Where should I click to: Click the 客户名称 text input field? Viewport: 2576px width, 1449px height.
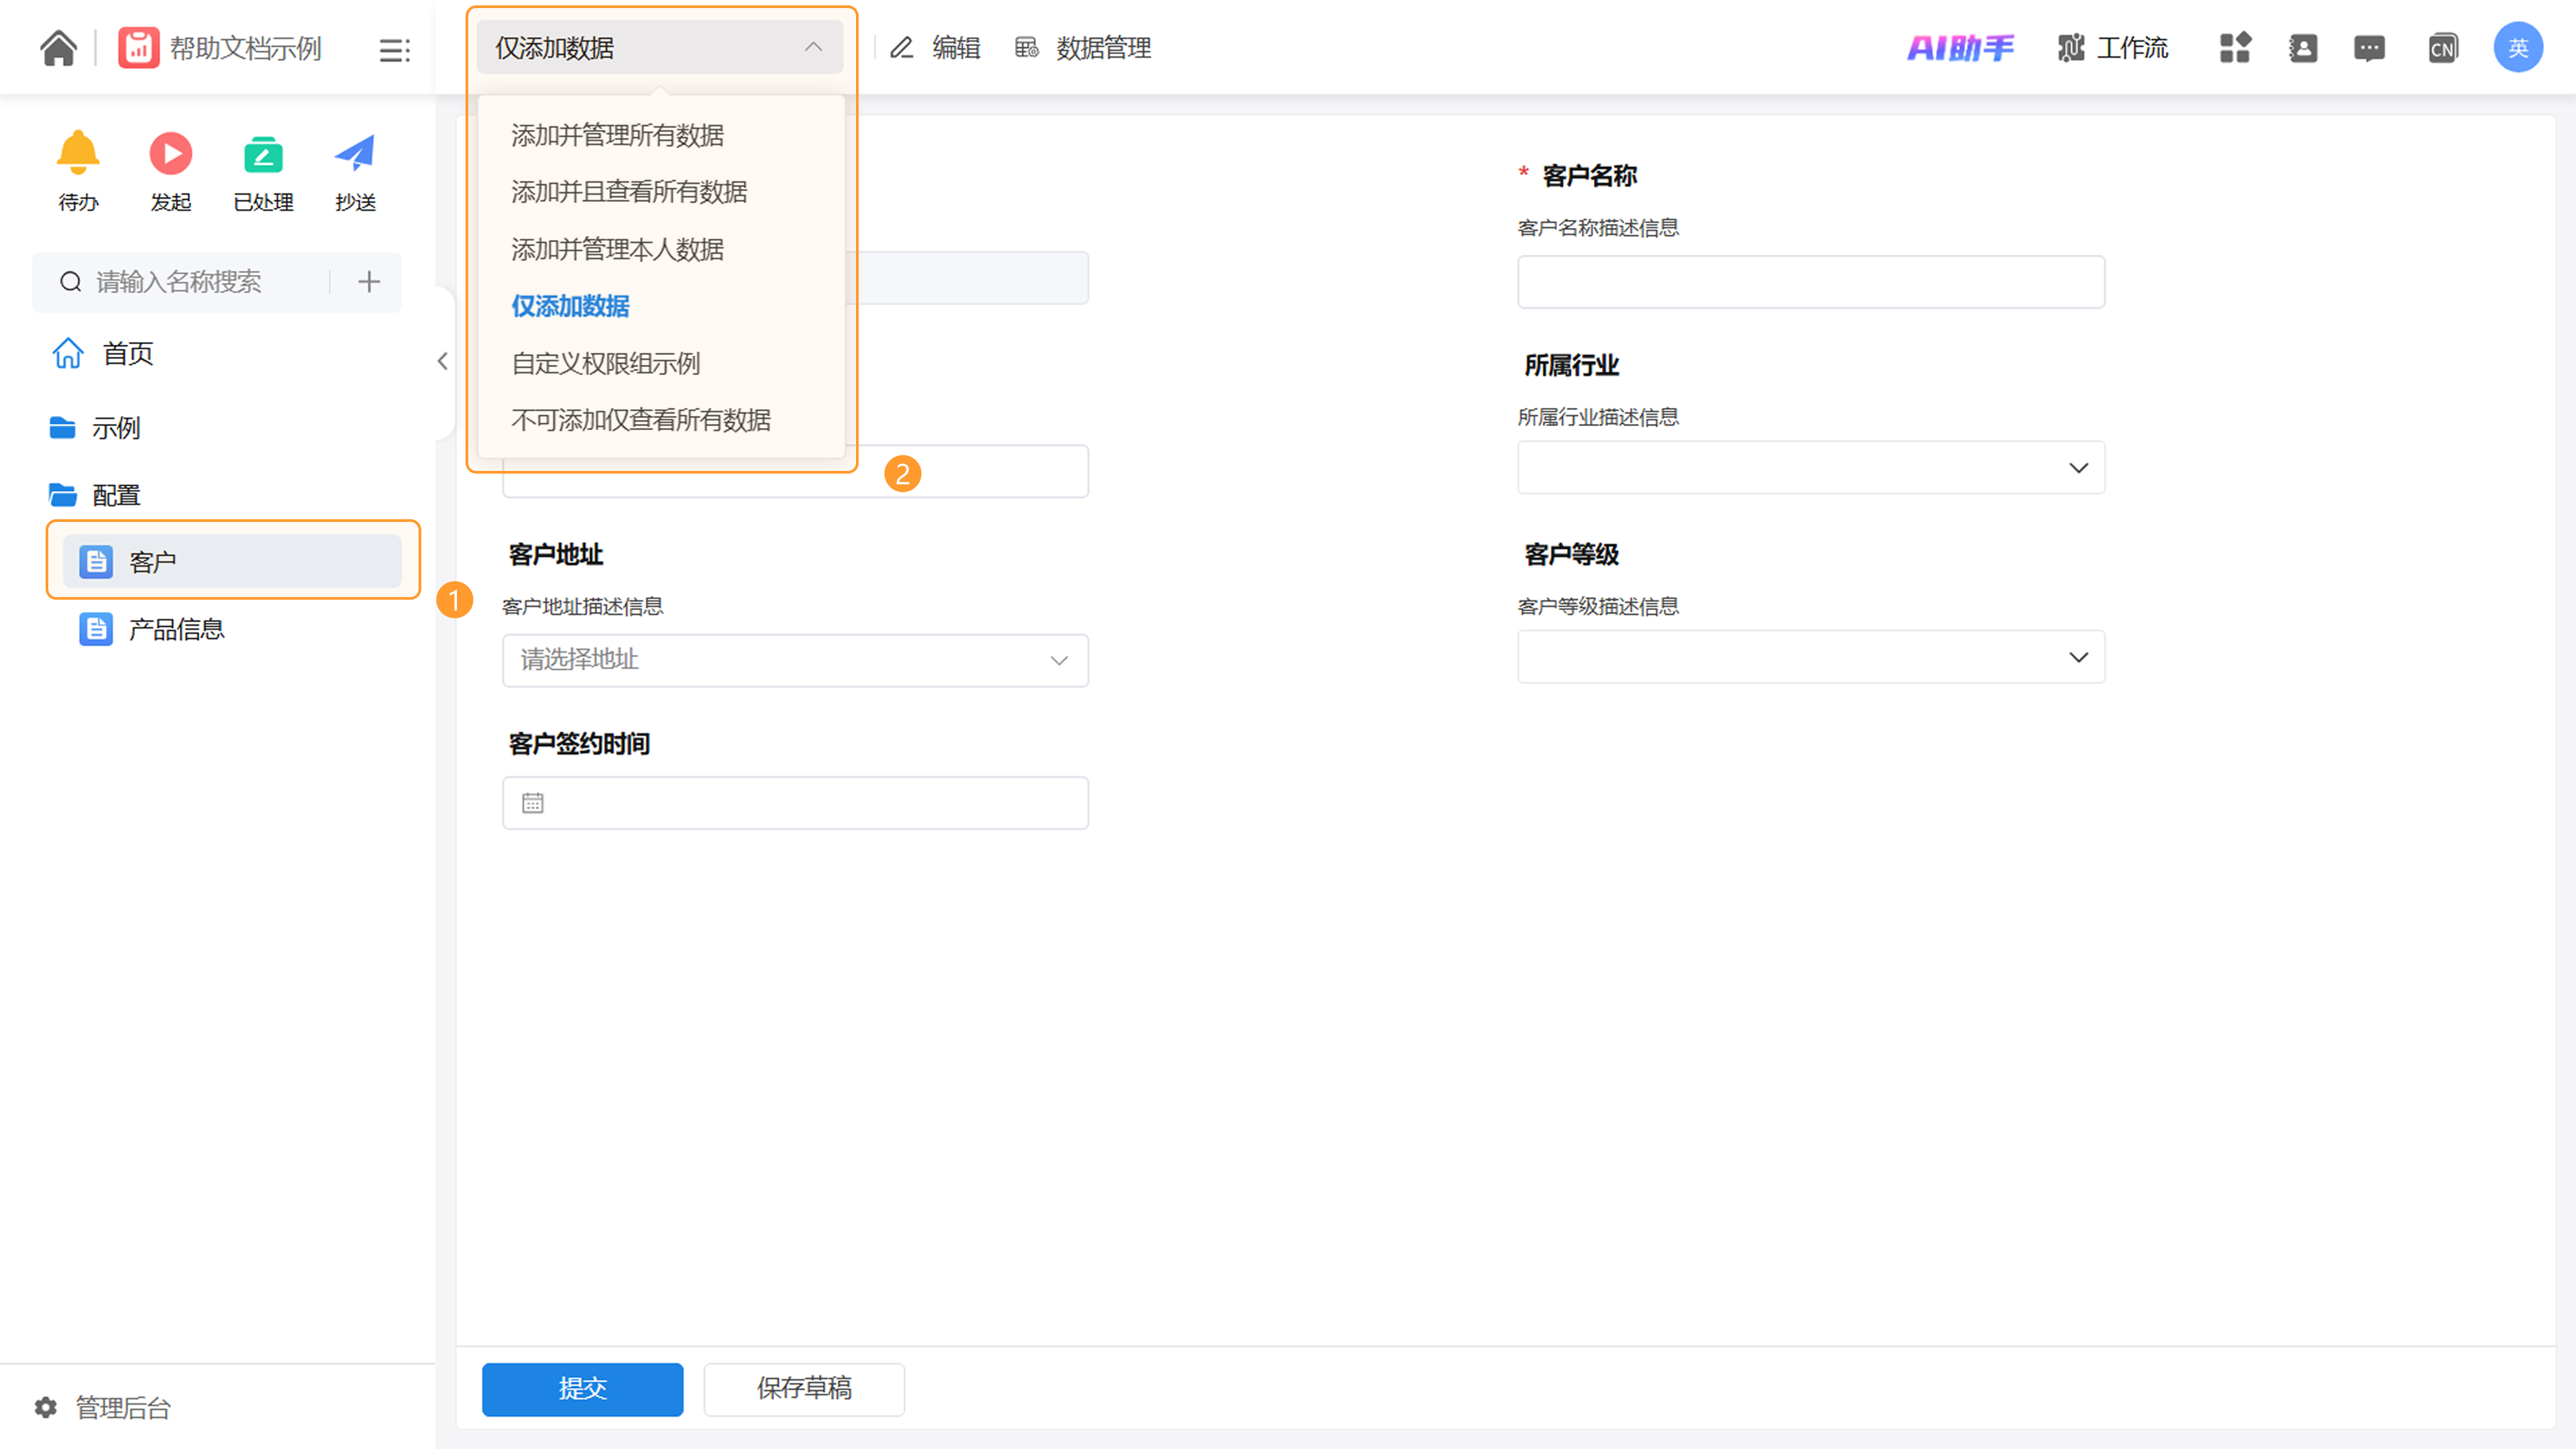1810,282
